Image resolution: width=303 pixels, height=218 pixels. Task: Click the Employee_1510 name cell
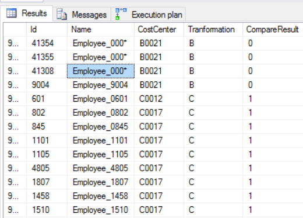(x=101, y=210)
